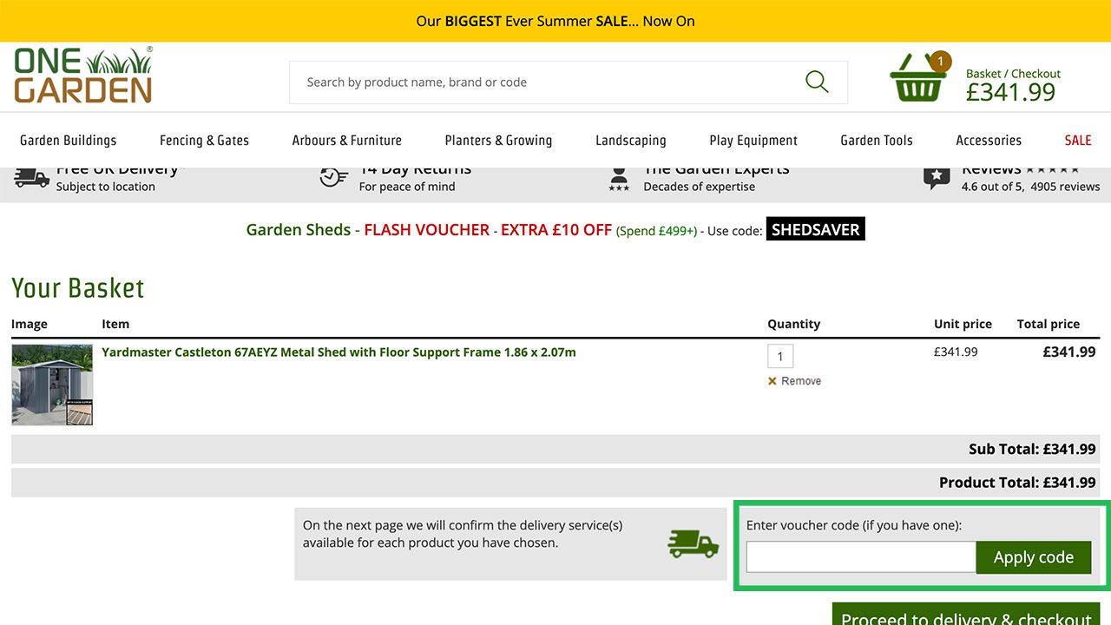The image size is (1111, 625).
Task: Click Proceed to delivery & checkout
Action: pos(966,615)
